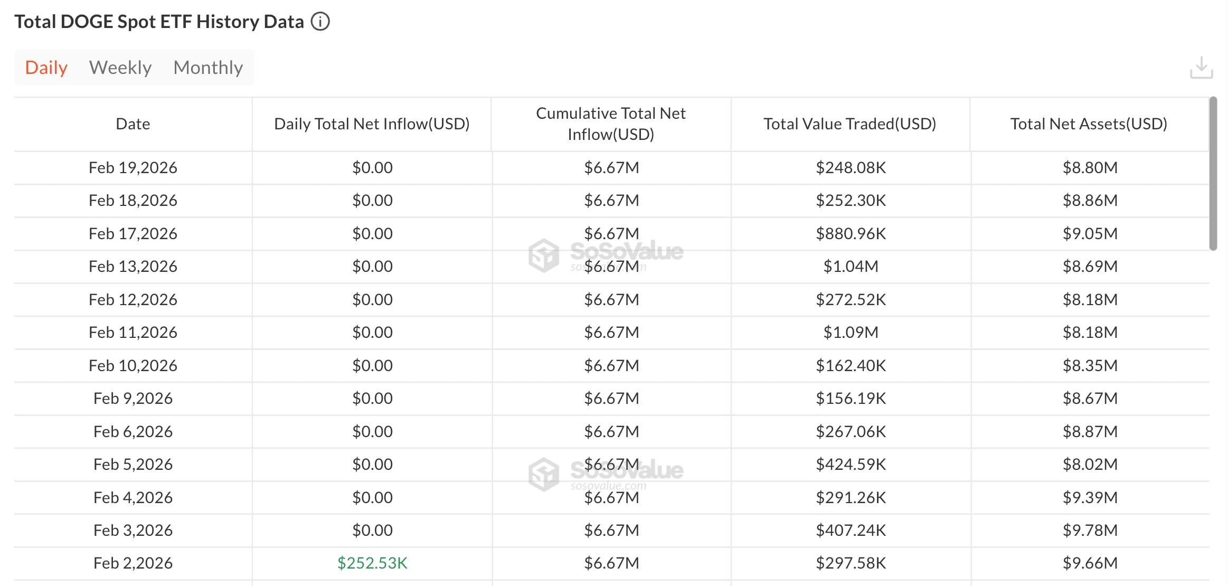
Task: Switch to the Monthly tab
Action: pos(208,68)
